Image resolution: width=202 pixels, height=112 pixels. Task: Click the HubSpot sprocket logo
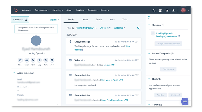pyautogui.click(x=16, y=10)
